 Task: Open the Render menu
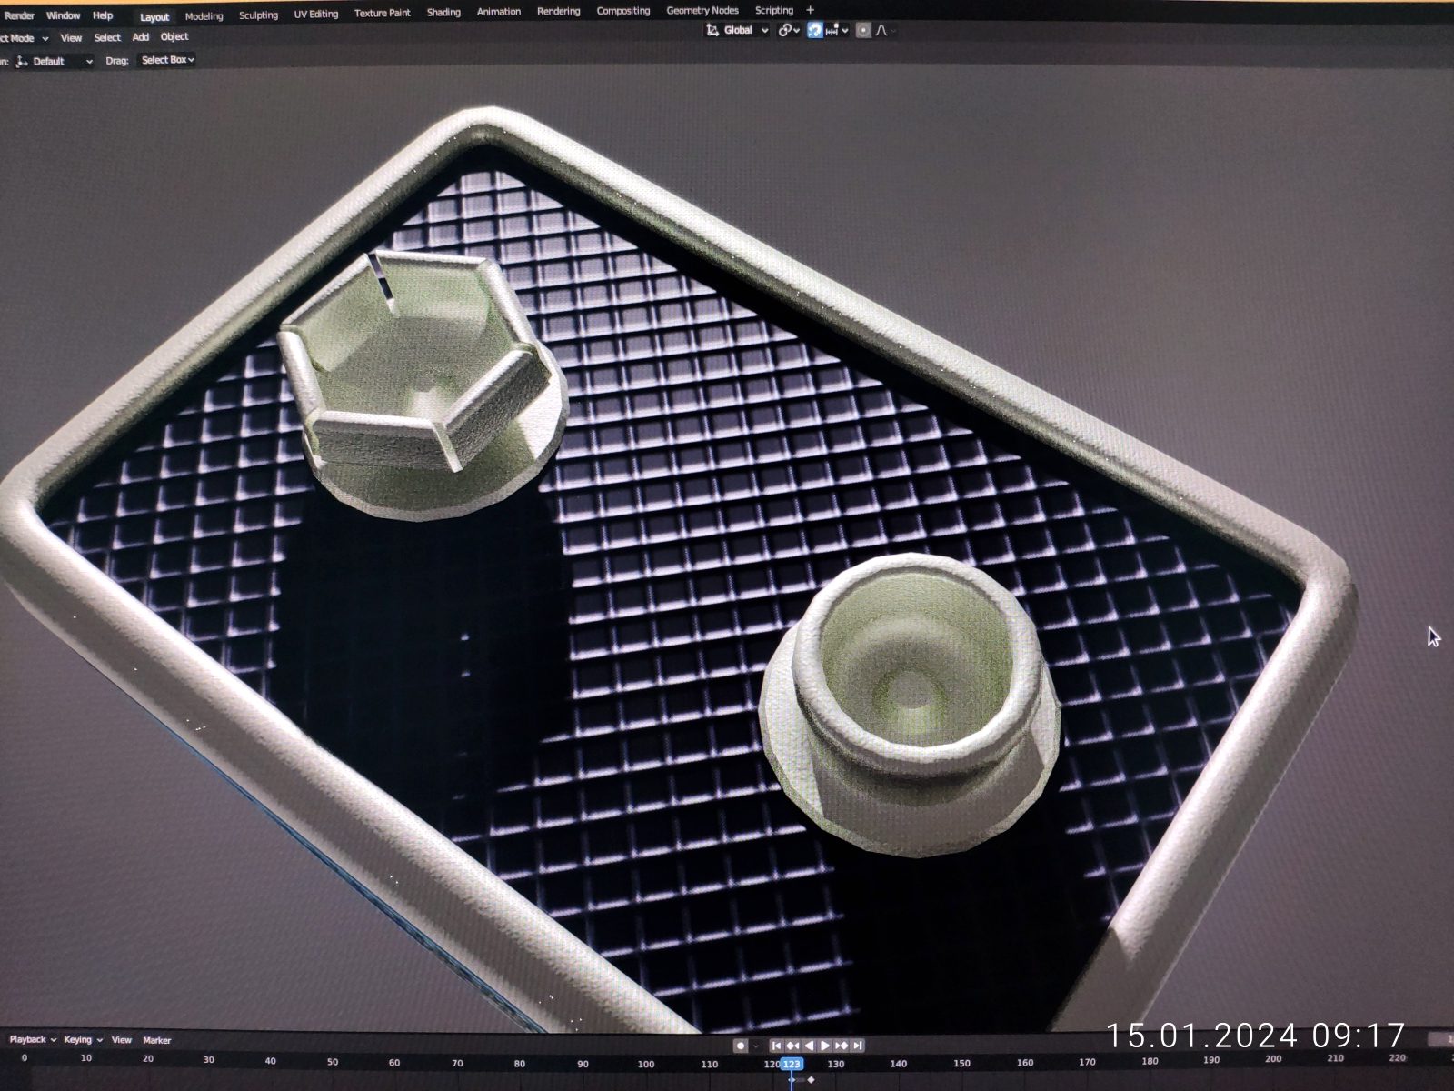pyautogui.click(x=19, y=15)
